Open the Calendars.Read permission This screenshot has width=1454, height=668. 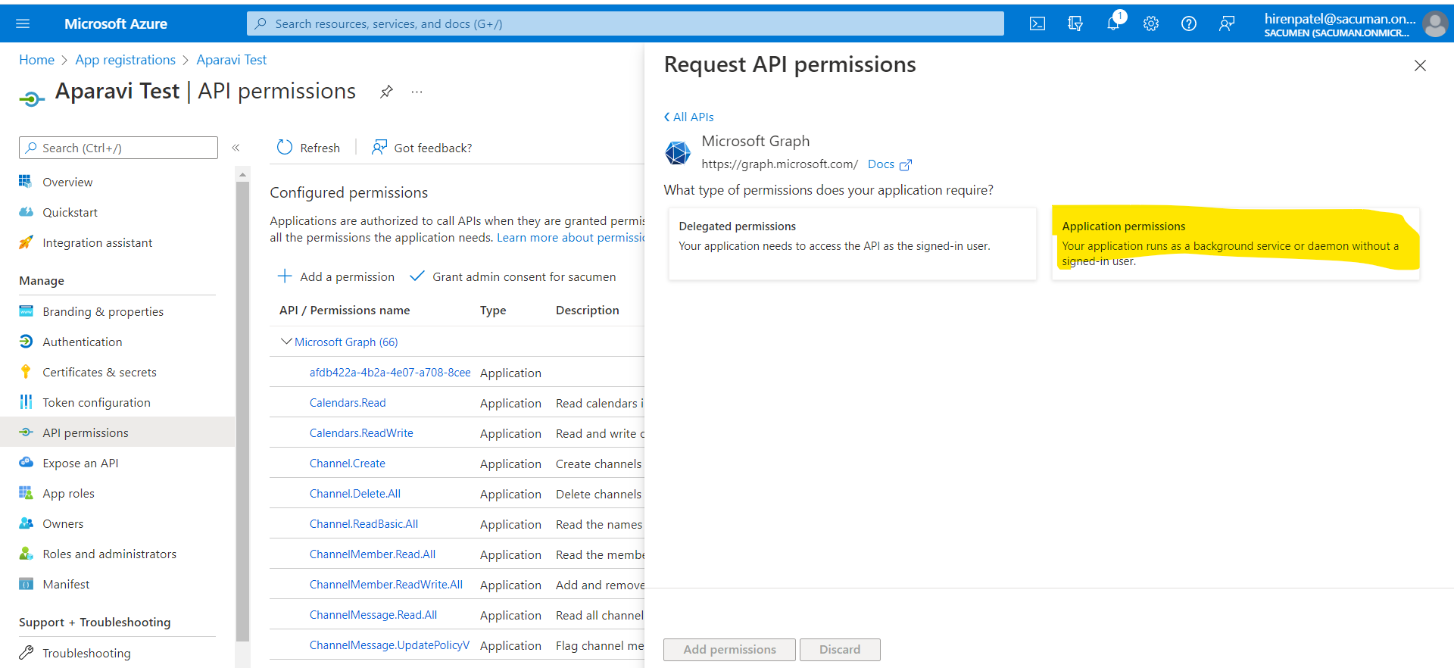pos(348,403)
